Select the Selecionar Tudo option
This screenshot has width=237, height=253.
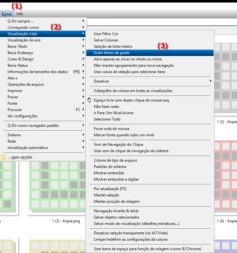point(150,119)
